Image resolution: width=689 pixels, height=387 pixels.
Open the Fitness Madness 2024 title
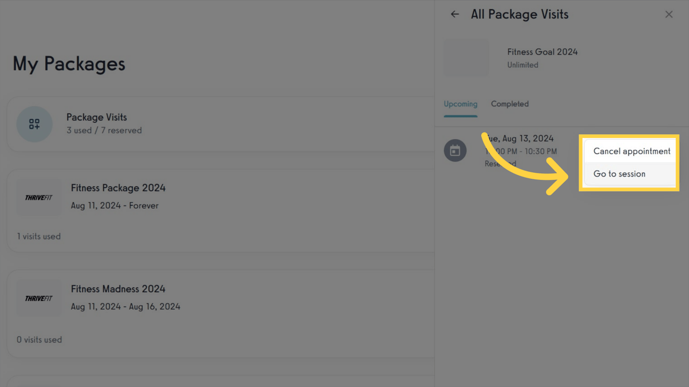(118, 289)
